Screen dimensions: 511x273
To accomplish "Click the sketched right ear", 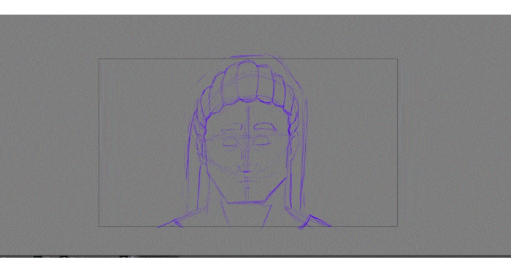I will click(293, 146).
